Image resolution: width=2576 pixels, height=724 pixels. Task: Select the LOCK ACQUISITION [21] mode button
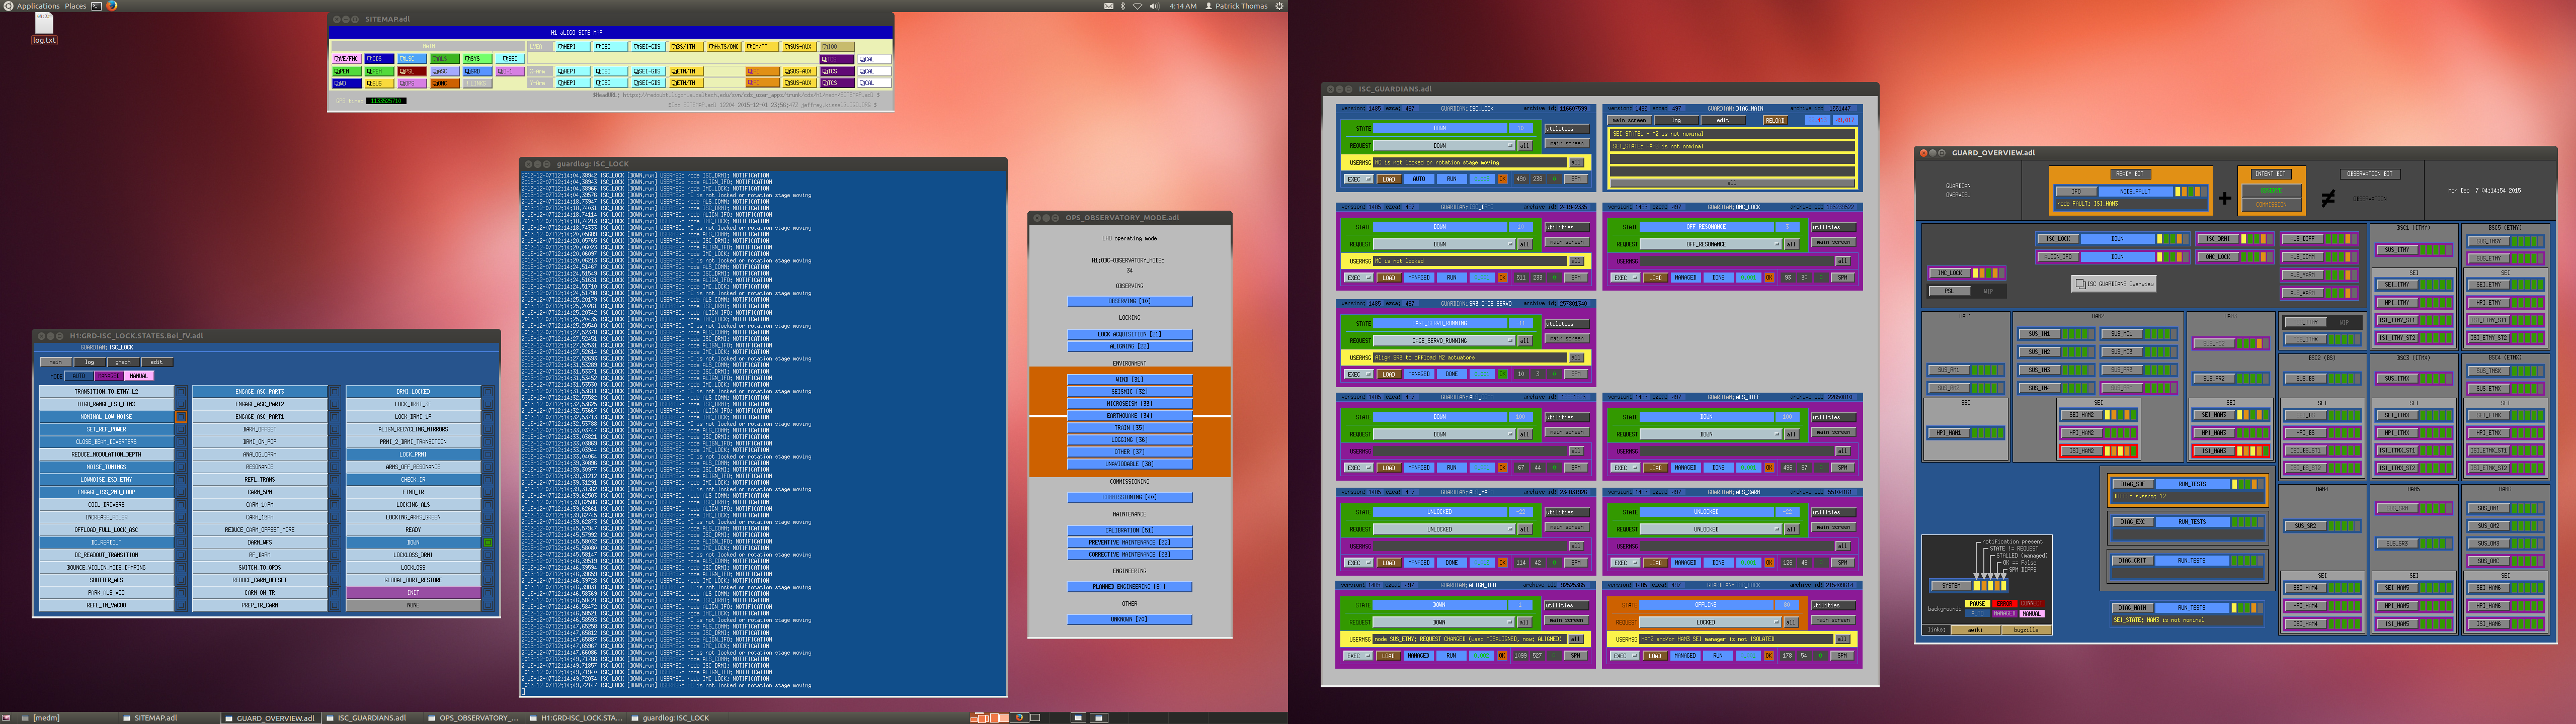(1129, 334)
